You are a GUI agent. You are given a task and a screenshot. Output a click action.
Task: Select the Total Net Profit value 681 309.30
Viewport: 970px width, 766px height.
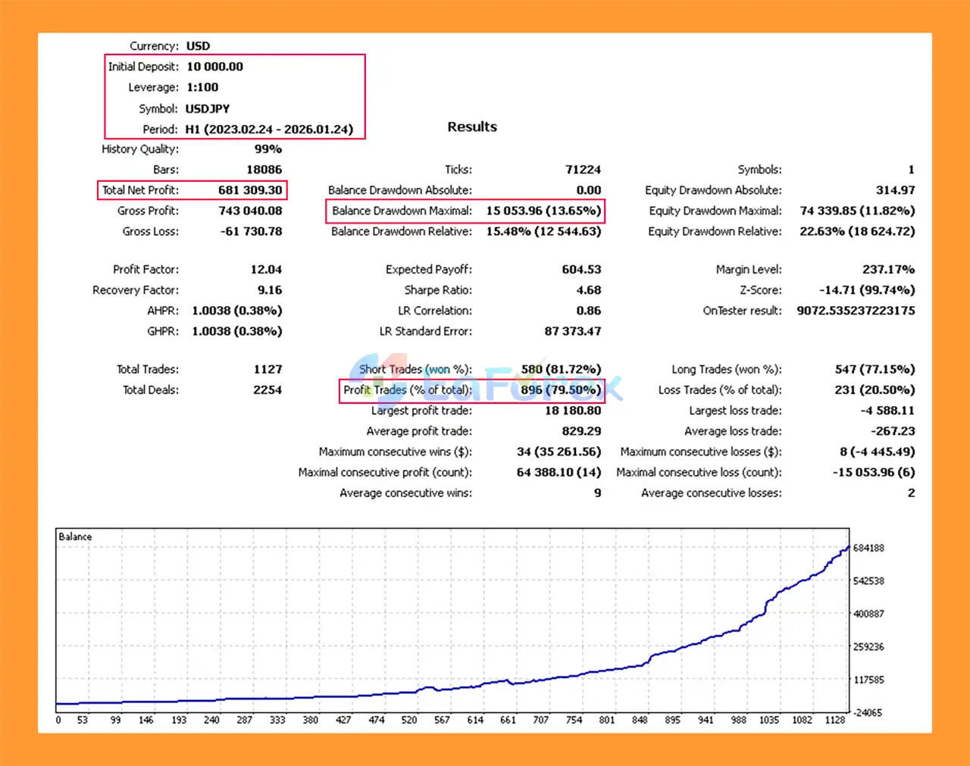click(250, 190)
